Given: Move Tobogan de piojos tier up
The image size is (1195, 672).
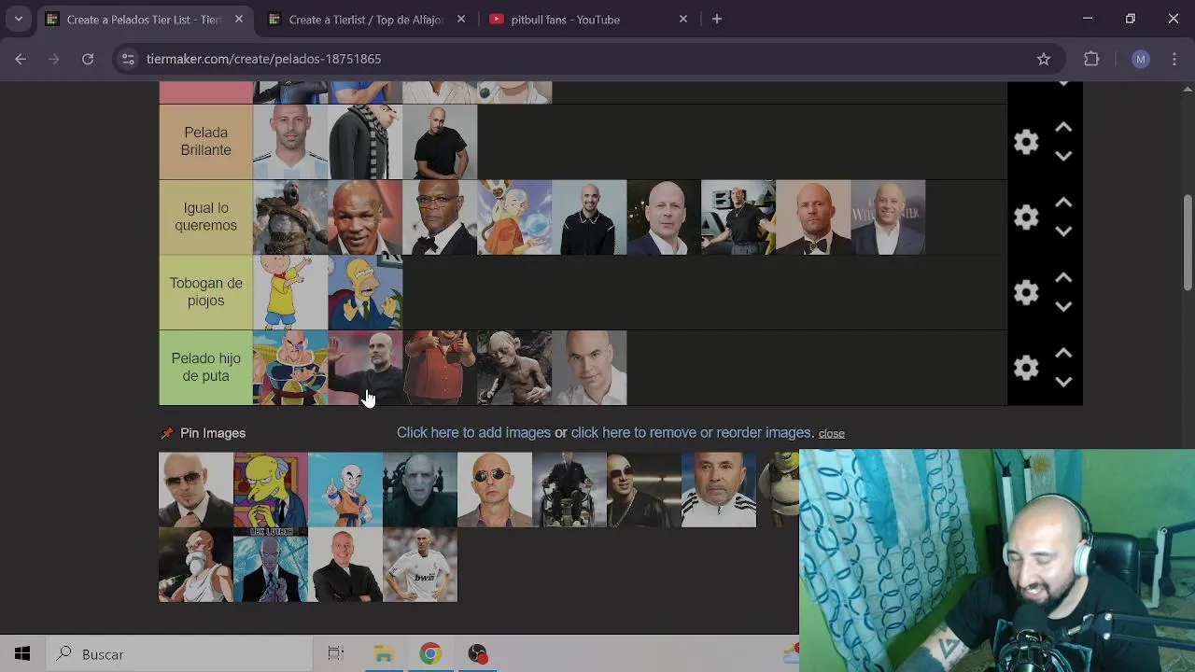Looking at the screenshot, I should (x=1063, y=278).
